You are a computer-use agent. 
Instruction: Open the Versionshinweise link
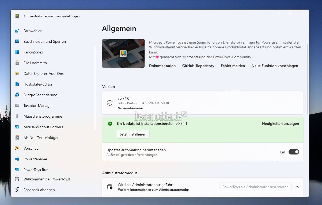click(x=130, y=108)
